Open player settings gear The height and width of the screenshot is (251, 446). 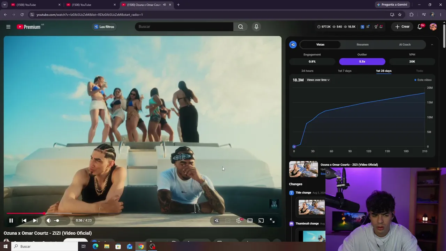point(239,221)
